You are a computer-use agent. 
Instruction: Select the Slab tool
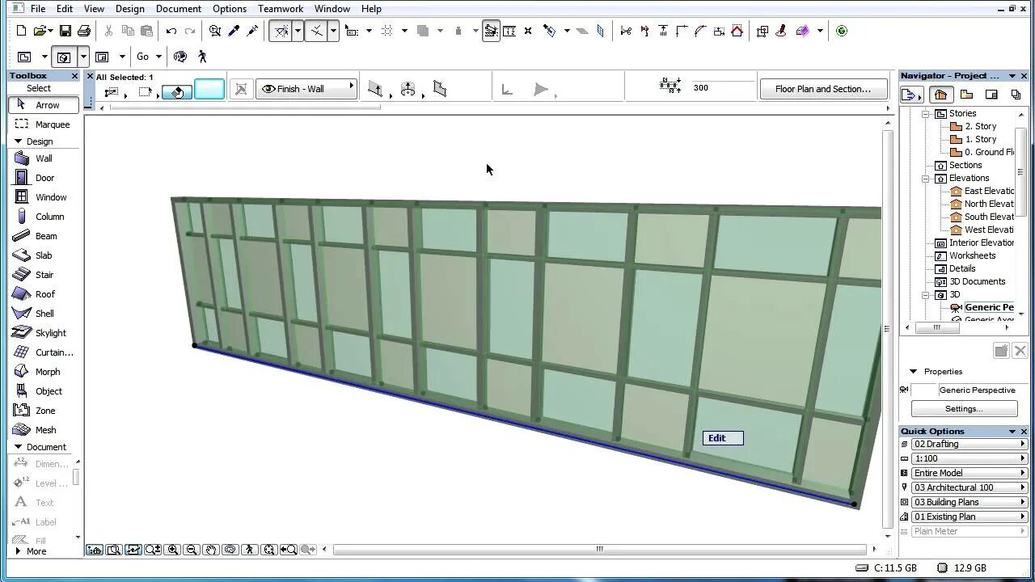(44, 255)
